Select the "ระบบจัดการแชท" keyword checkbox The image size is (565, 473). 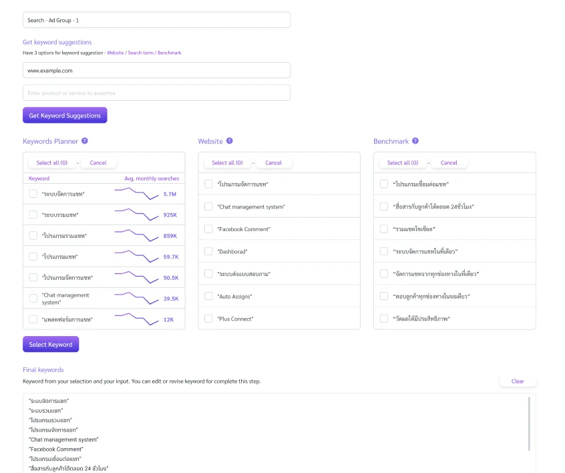pyautogui.click(x=33, y=193)
